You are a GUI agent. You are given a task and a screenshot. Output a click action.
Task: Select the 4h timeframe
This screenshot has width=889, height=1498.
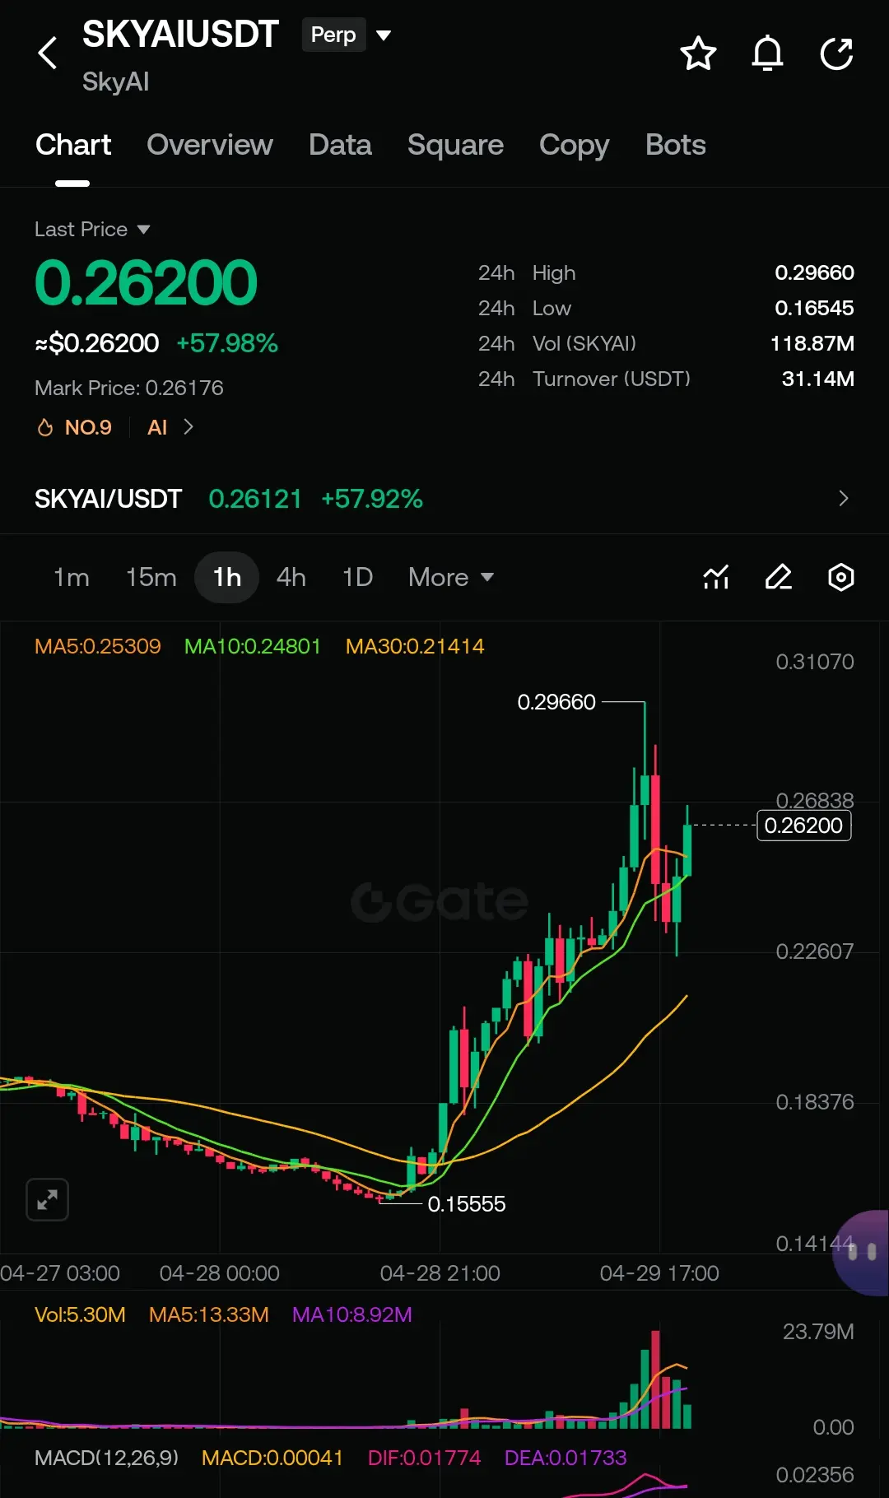(291, 577)
